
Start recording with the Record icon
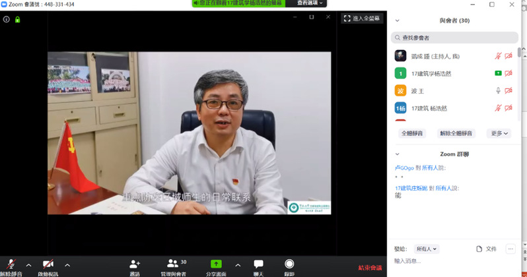[289, 264]
